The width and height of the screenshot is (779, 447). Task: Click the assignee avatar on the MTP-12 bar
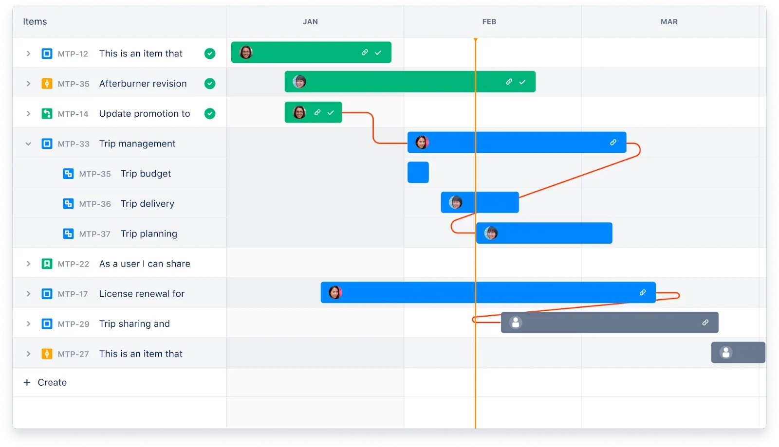click(246, 53)
